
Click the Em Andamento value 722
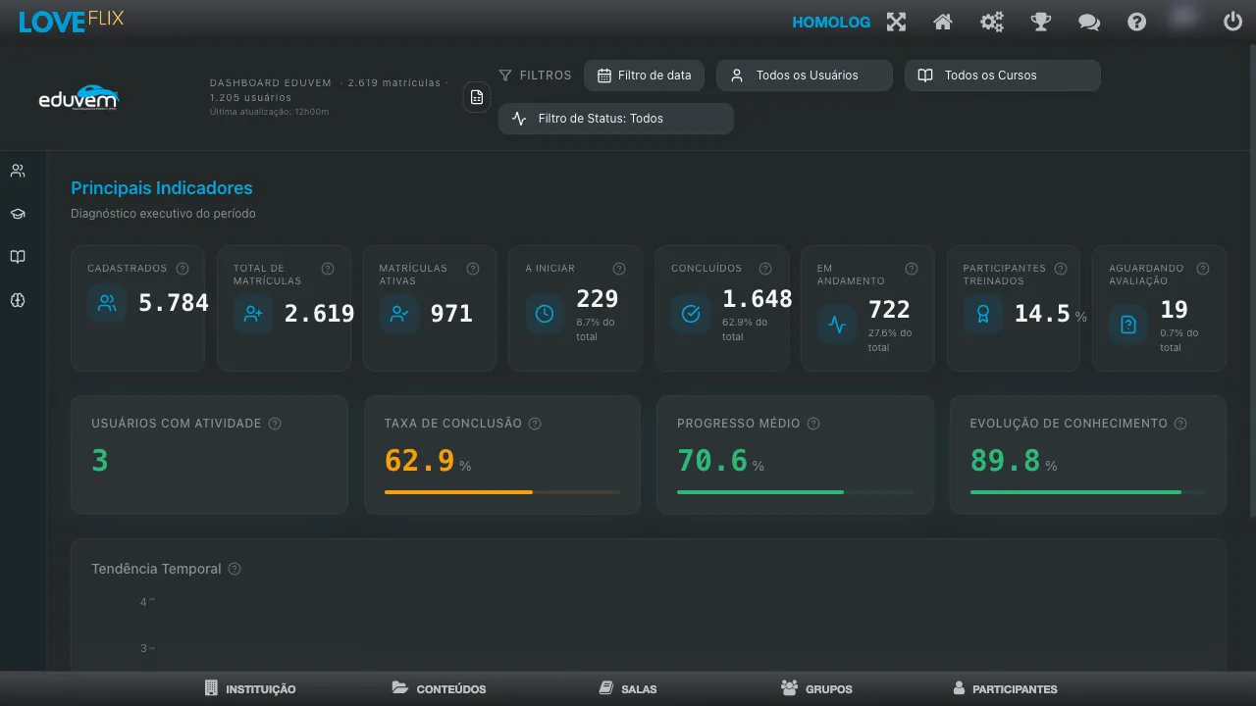pyautogui.click(x=890, y=310)
